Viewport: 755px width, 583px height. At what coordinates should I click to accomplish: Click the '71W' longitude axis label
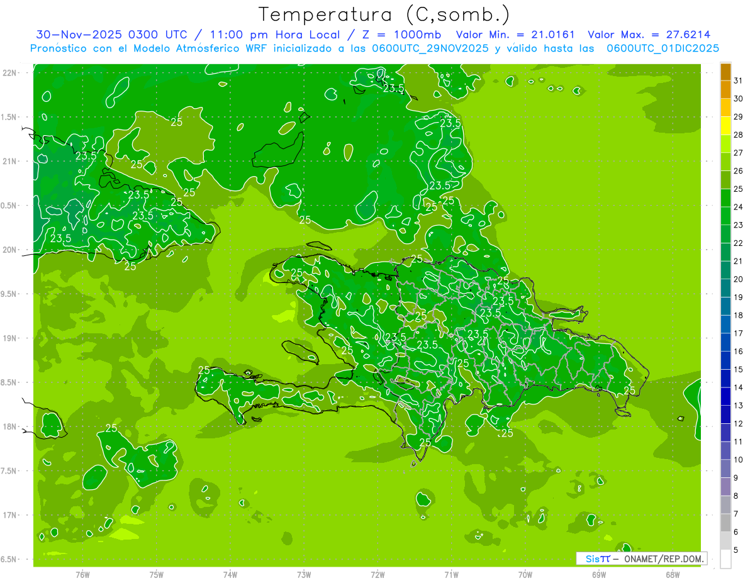click(451, 575)
